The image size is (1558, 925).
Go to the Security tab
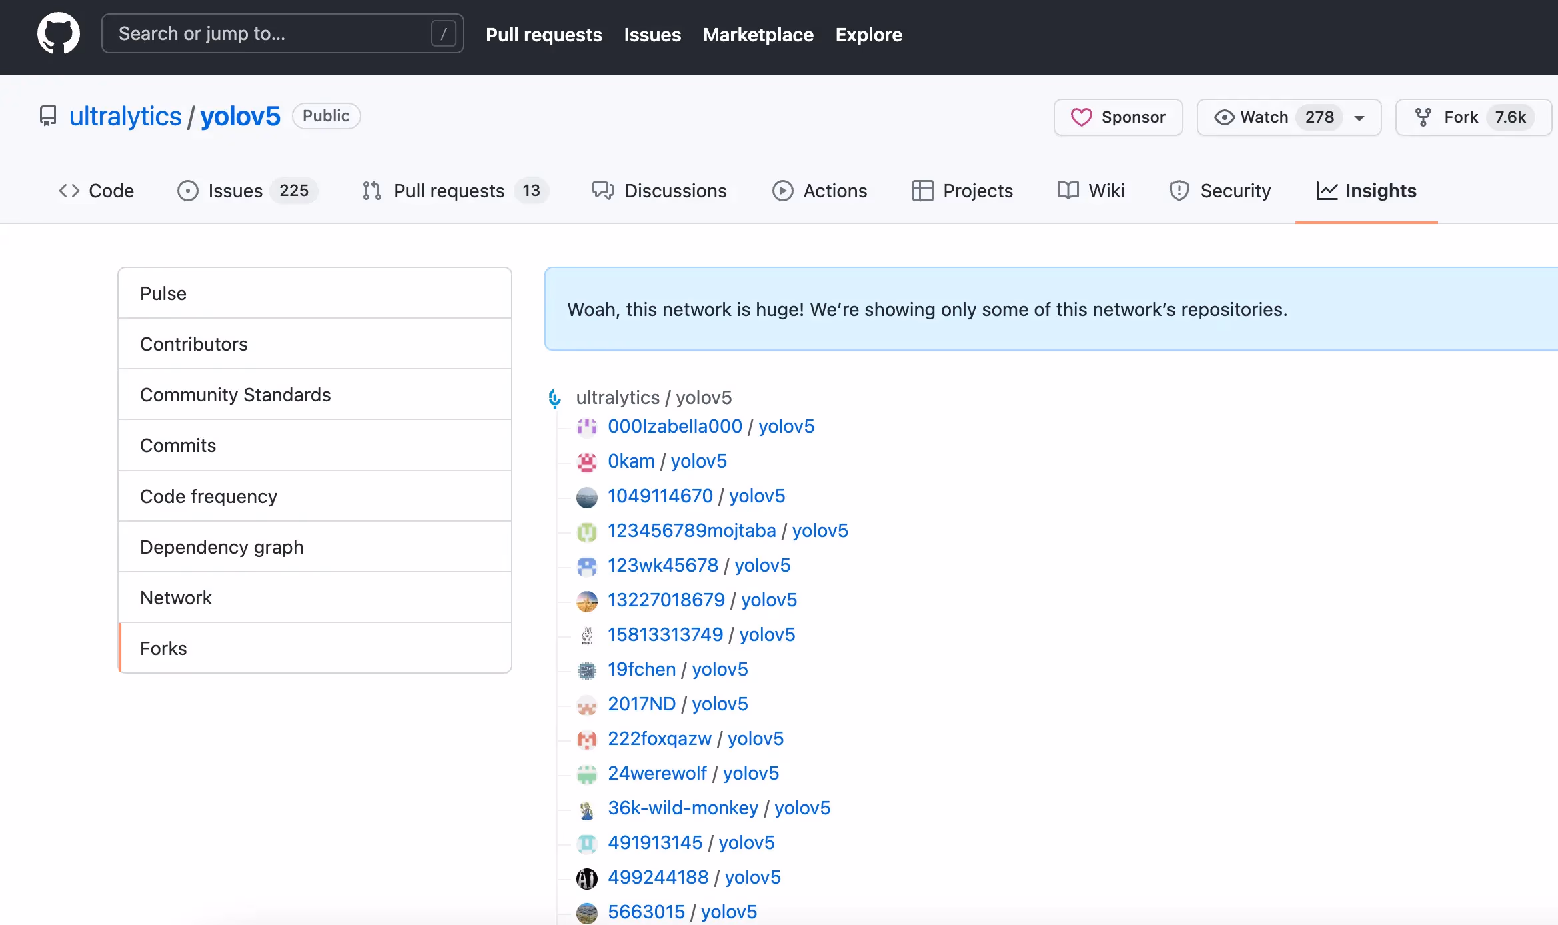click(x=1220, y=191)
